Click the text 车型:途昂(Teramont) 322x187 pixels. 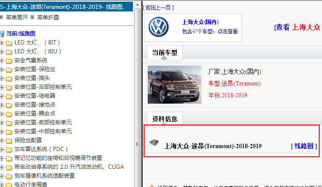click(235, 84)
